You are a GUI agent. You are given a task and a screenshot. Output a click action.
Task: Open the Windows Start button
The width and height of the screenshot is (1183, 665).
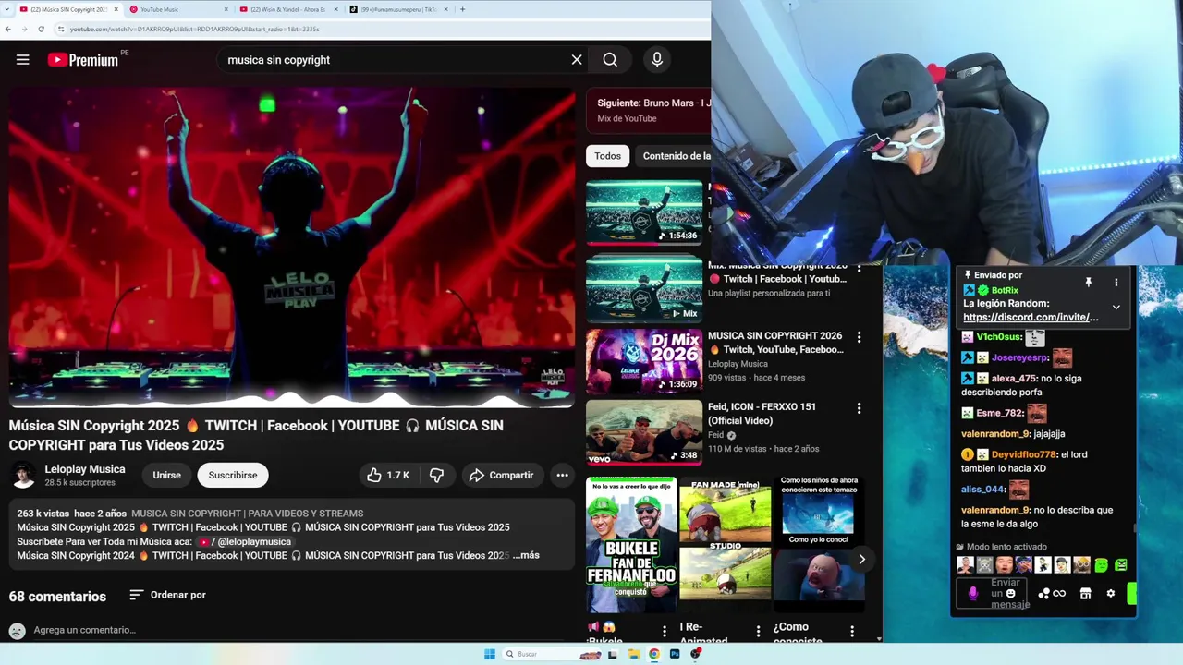click(x=490, y=654)
